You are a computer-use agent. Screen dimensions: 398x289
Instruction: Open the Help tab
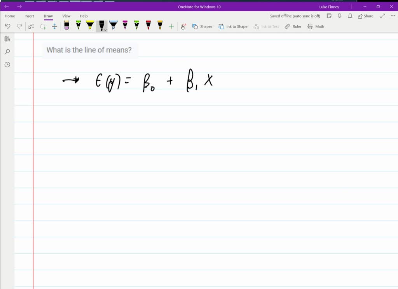84,16
